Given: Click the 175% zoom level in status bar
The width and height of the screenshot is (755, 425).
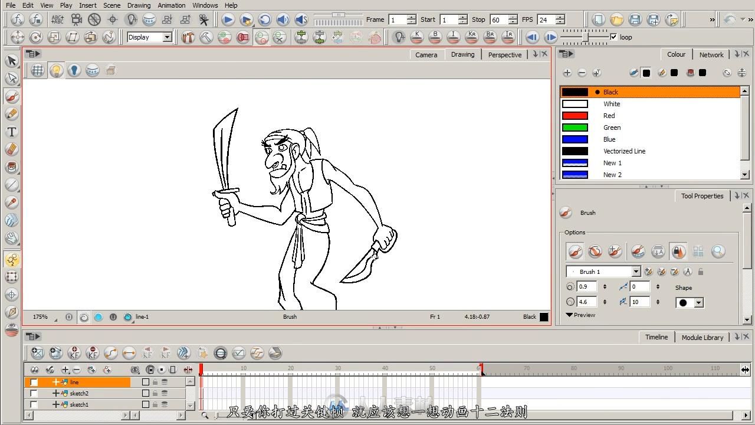Looking at the screenshot, I should (40, 317).
